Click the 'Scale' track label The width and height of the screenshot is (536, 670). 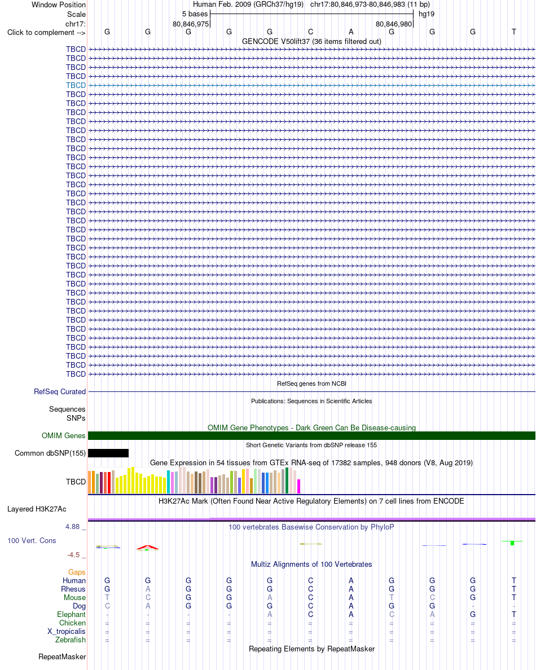tap(77, 14)
